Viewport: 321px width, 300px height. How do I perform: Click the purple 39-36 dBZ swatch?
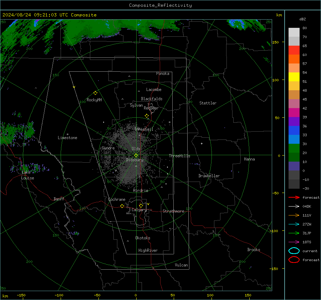coord(294,121)
